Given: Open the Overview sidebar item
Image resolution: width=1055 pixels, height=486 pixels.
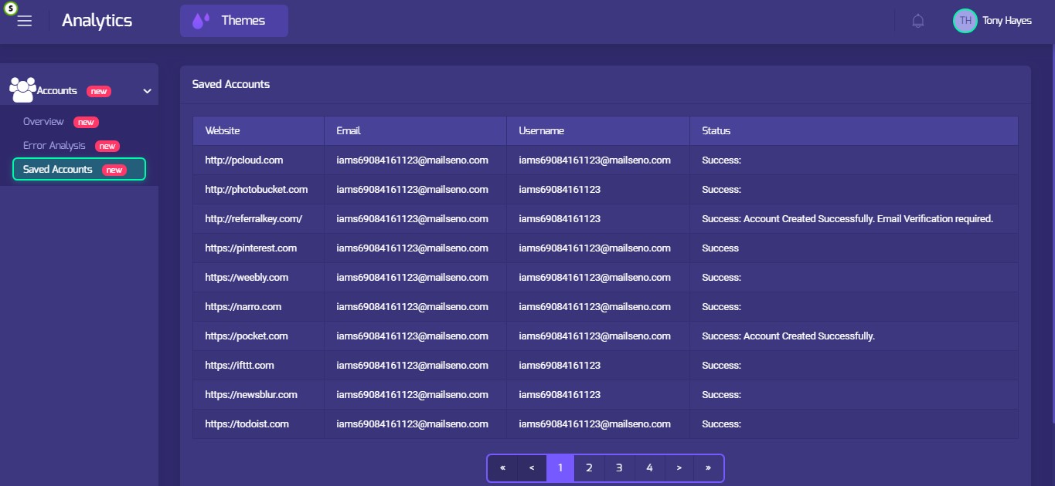Looking at the screenshot, I should point(43,122).
